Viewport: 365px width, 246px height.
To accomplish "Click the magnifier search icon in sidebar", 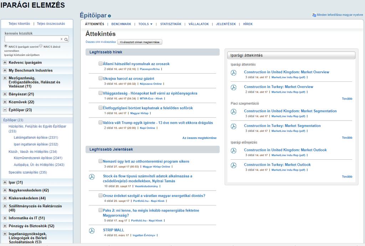I will (66, 39).
